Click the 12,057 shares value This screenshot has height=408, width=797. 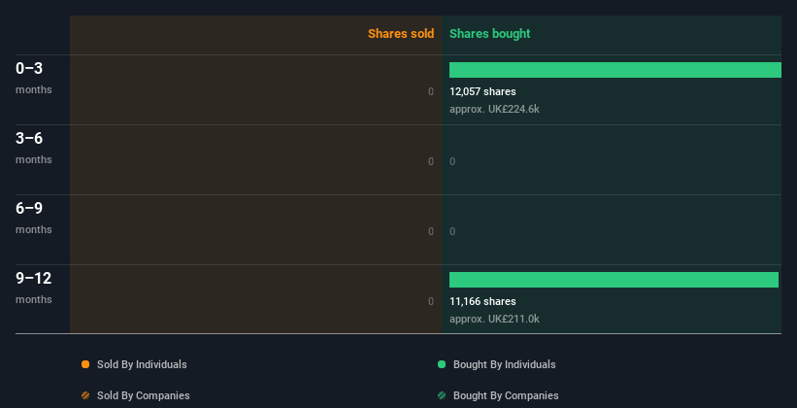(482, 91)
